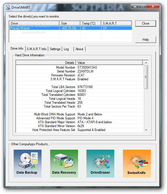Click the S.M.A.R.T column header

point(116,23)
